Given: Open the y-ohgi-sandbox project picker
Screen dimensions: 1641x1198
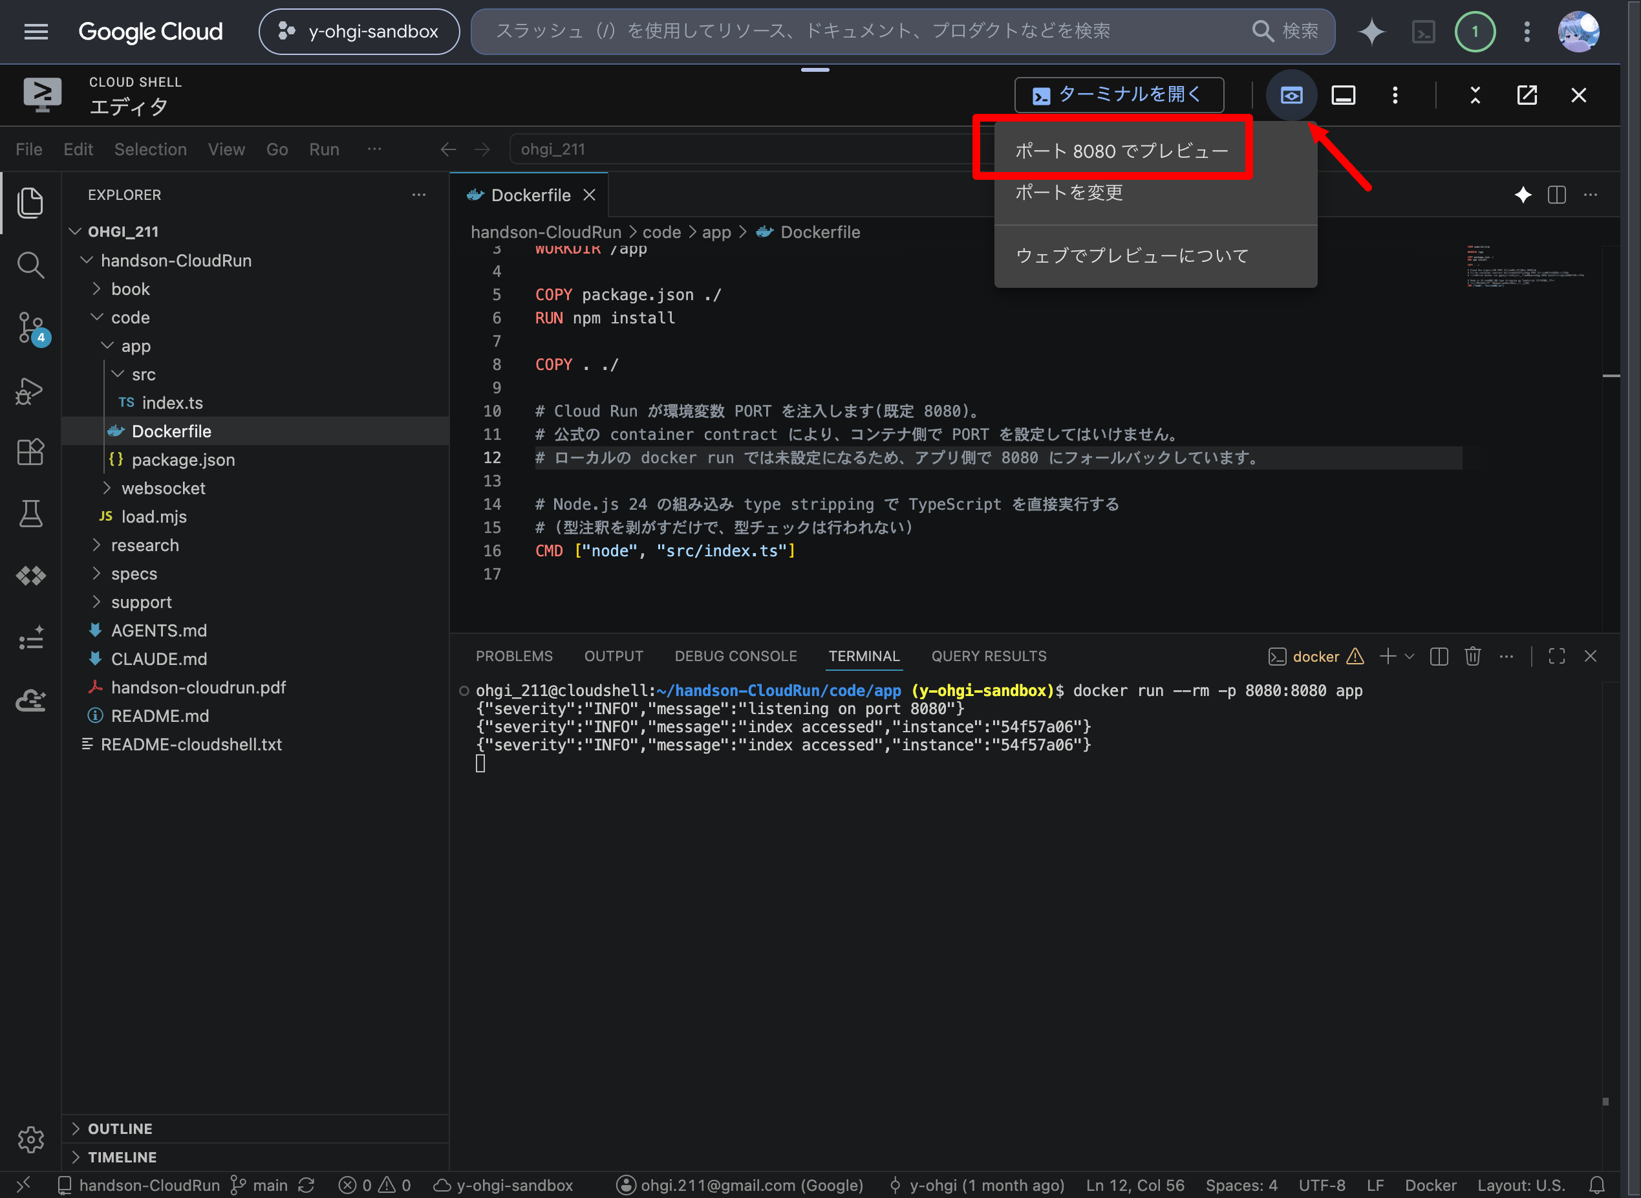Looking at the screenshot, I should [359, 31].
